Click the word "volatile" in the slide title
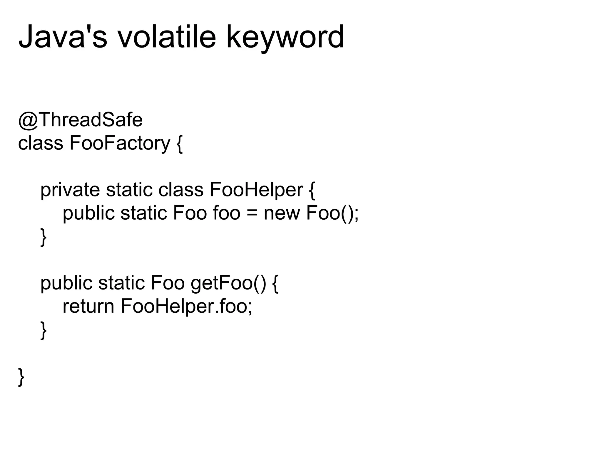Viewport: 602px width, 451px height. tap(167, 37)
